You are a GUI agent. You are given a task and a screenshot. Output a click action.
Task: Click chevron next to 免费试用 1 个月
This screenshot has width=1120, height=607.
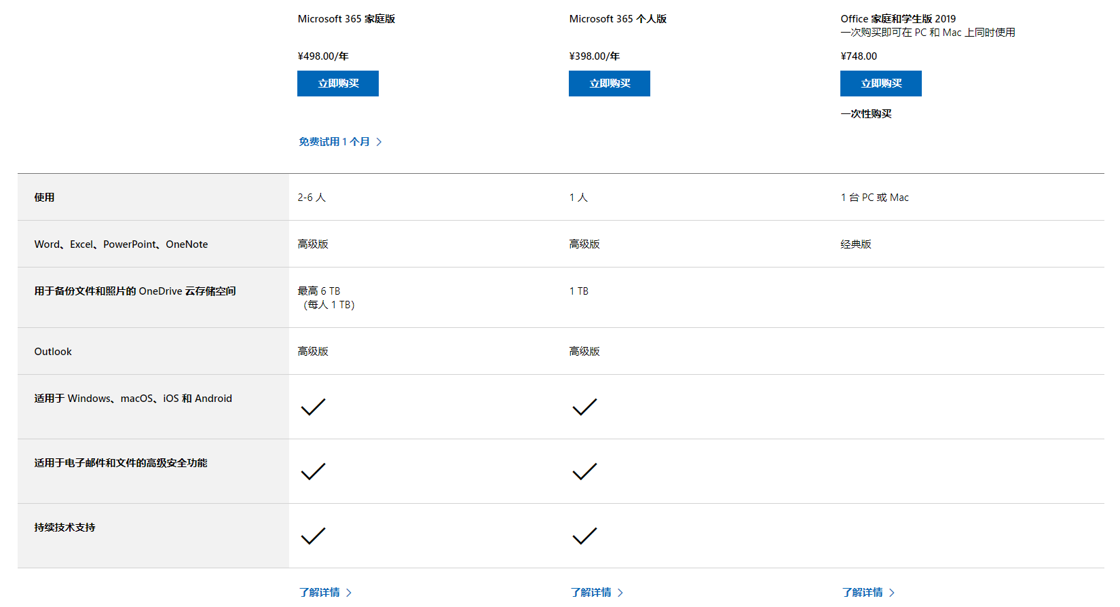(x=379, y=141)
